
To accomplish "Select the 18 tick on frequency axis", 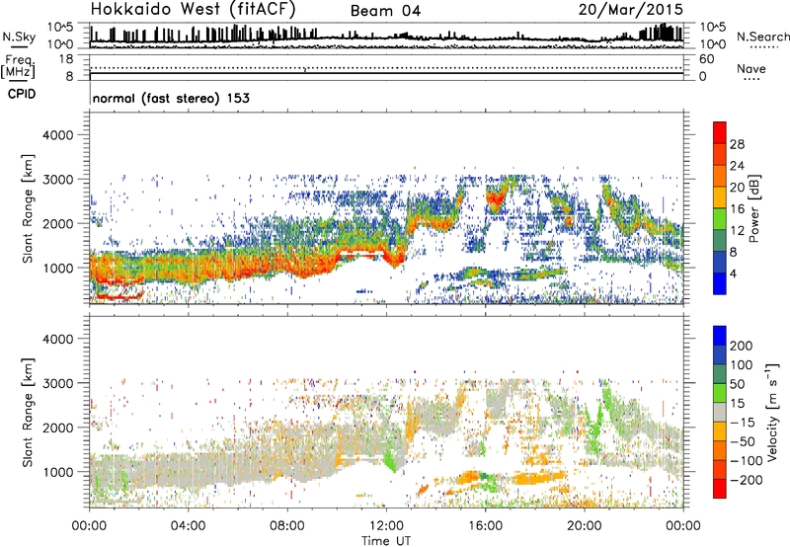I will (66, 59).
